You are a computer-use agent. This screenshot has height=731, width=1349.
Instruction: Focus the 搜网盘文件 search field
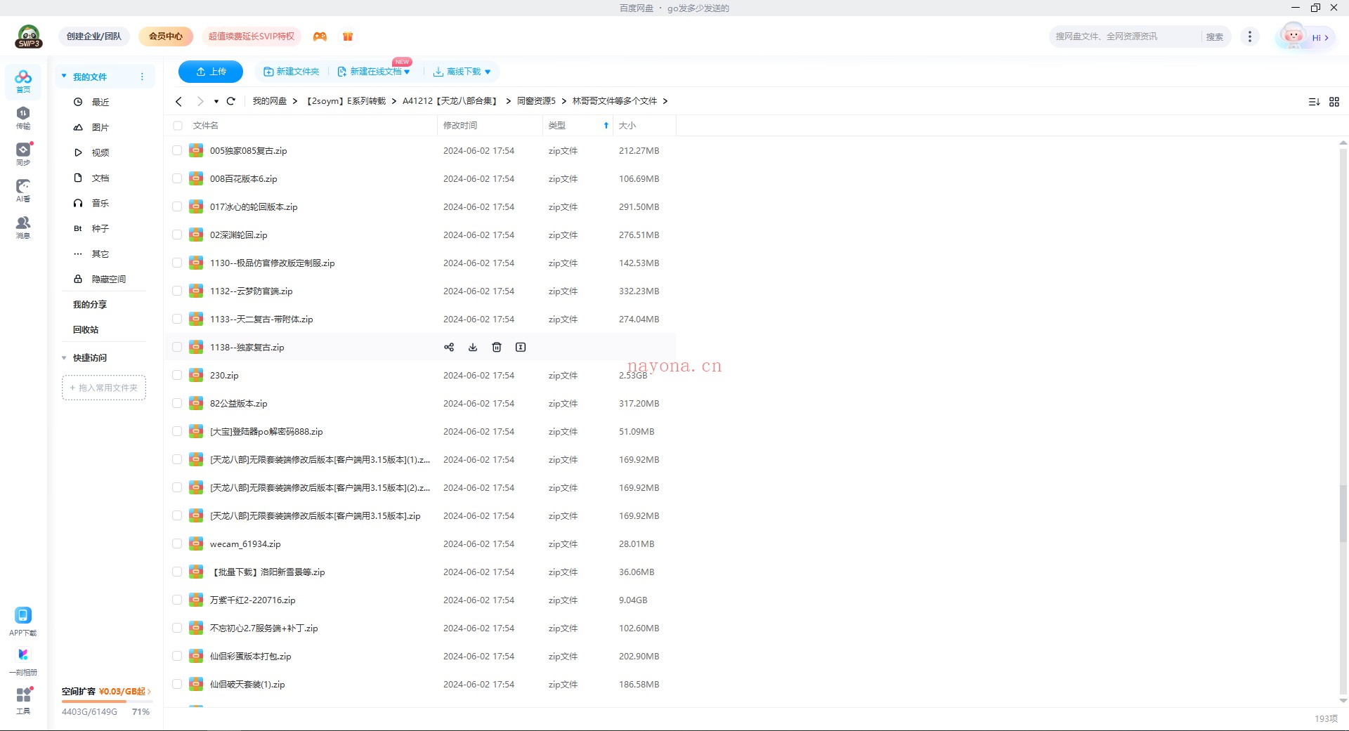(x=1124, y=37)
